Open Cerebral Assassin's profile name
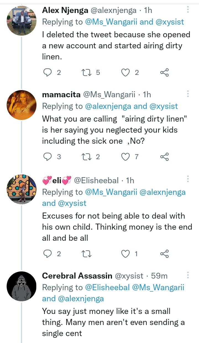The height and width of the screenshot is (343, 199). point(77,276)
